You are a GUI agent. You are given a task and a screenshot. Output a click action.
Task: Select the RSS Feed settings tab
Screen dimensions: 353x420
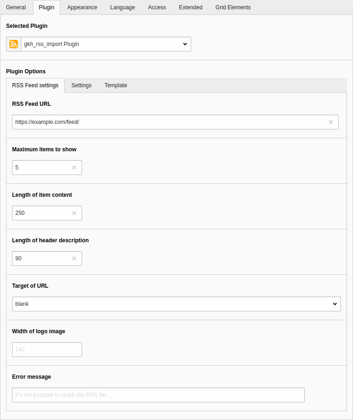[x=35, y=85]
